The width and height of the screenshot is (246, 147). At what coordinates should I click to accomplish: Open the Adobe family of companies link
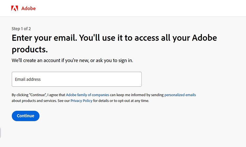[87, 95]
